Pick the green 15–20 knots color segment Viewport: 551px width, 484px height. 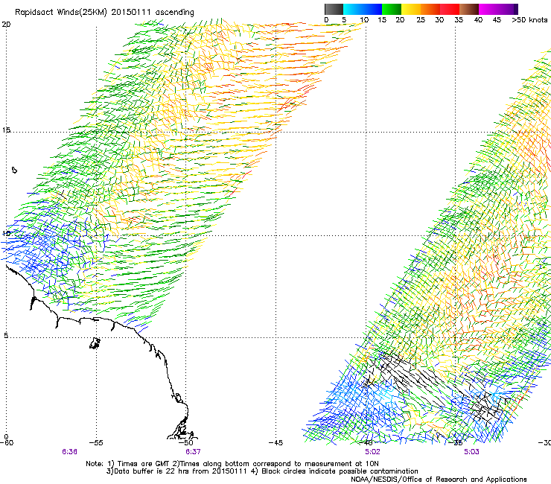392,9
